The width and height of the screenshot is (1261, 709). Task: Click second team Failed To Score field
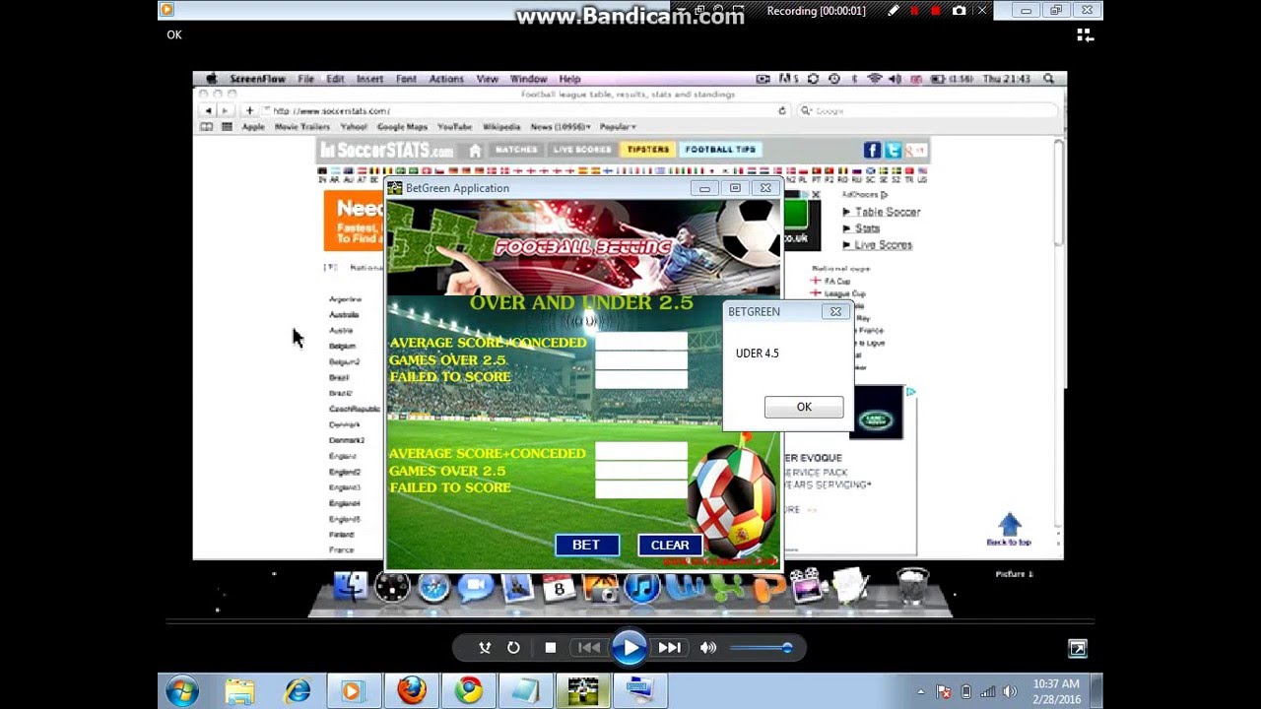(641, 488)
